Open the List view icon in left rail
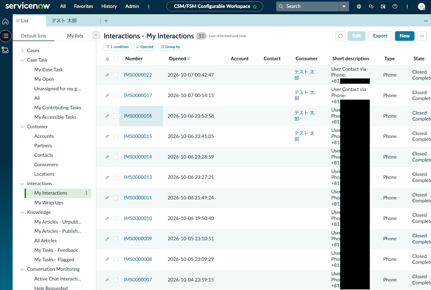The height and width of the screenshot is (290, 431). tap(5, 36)
